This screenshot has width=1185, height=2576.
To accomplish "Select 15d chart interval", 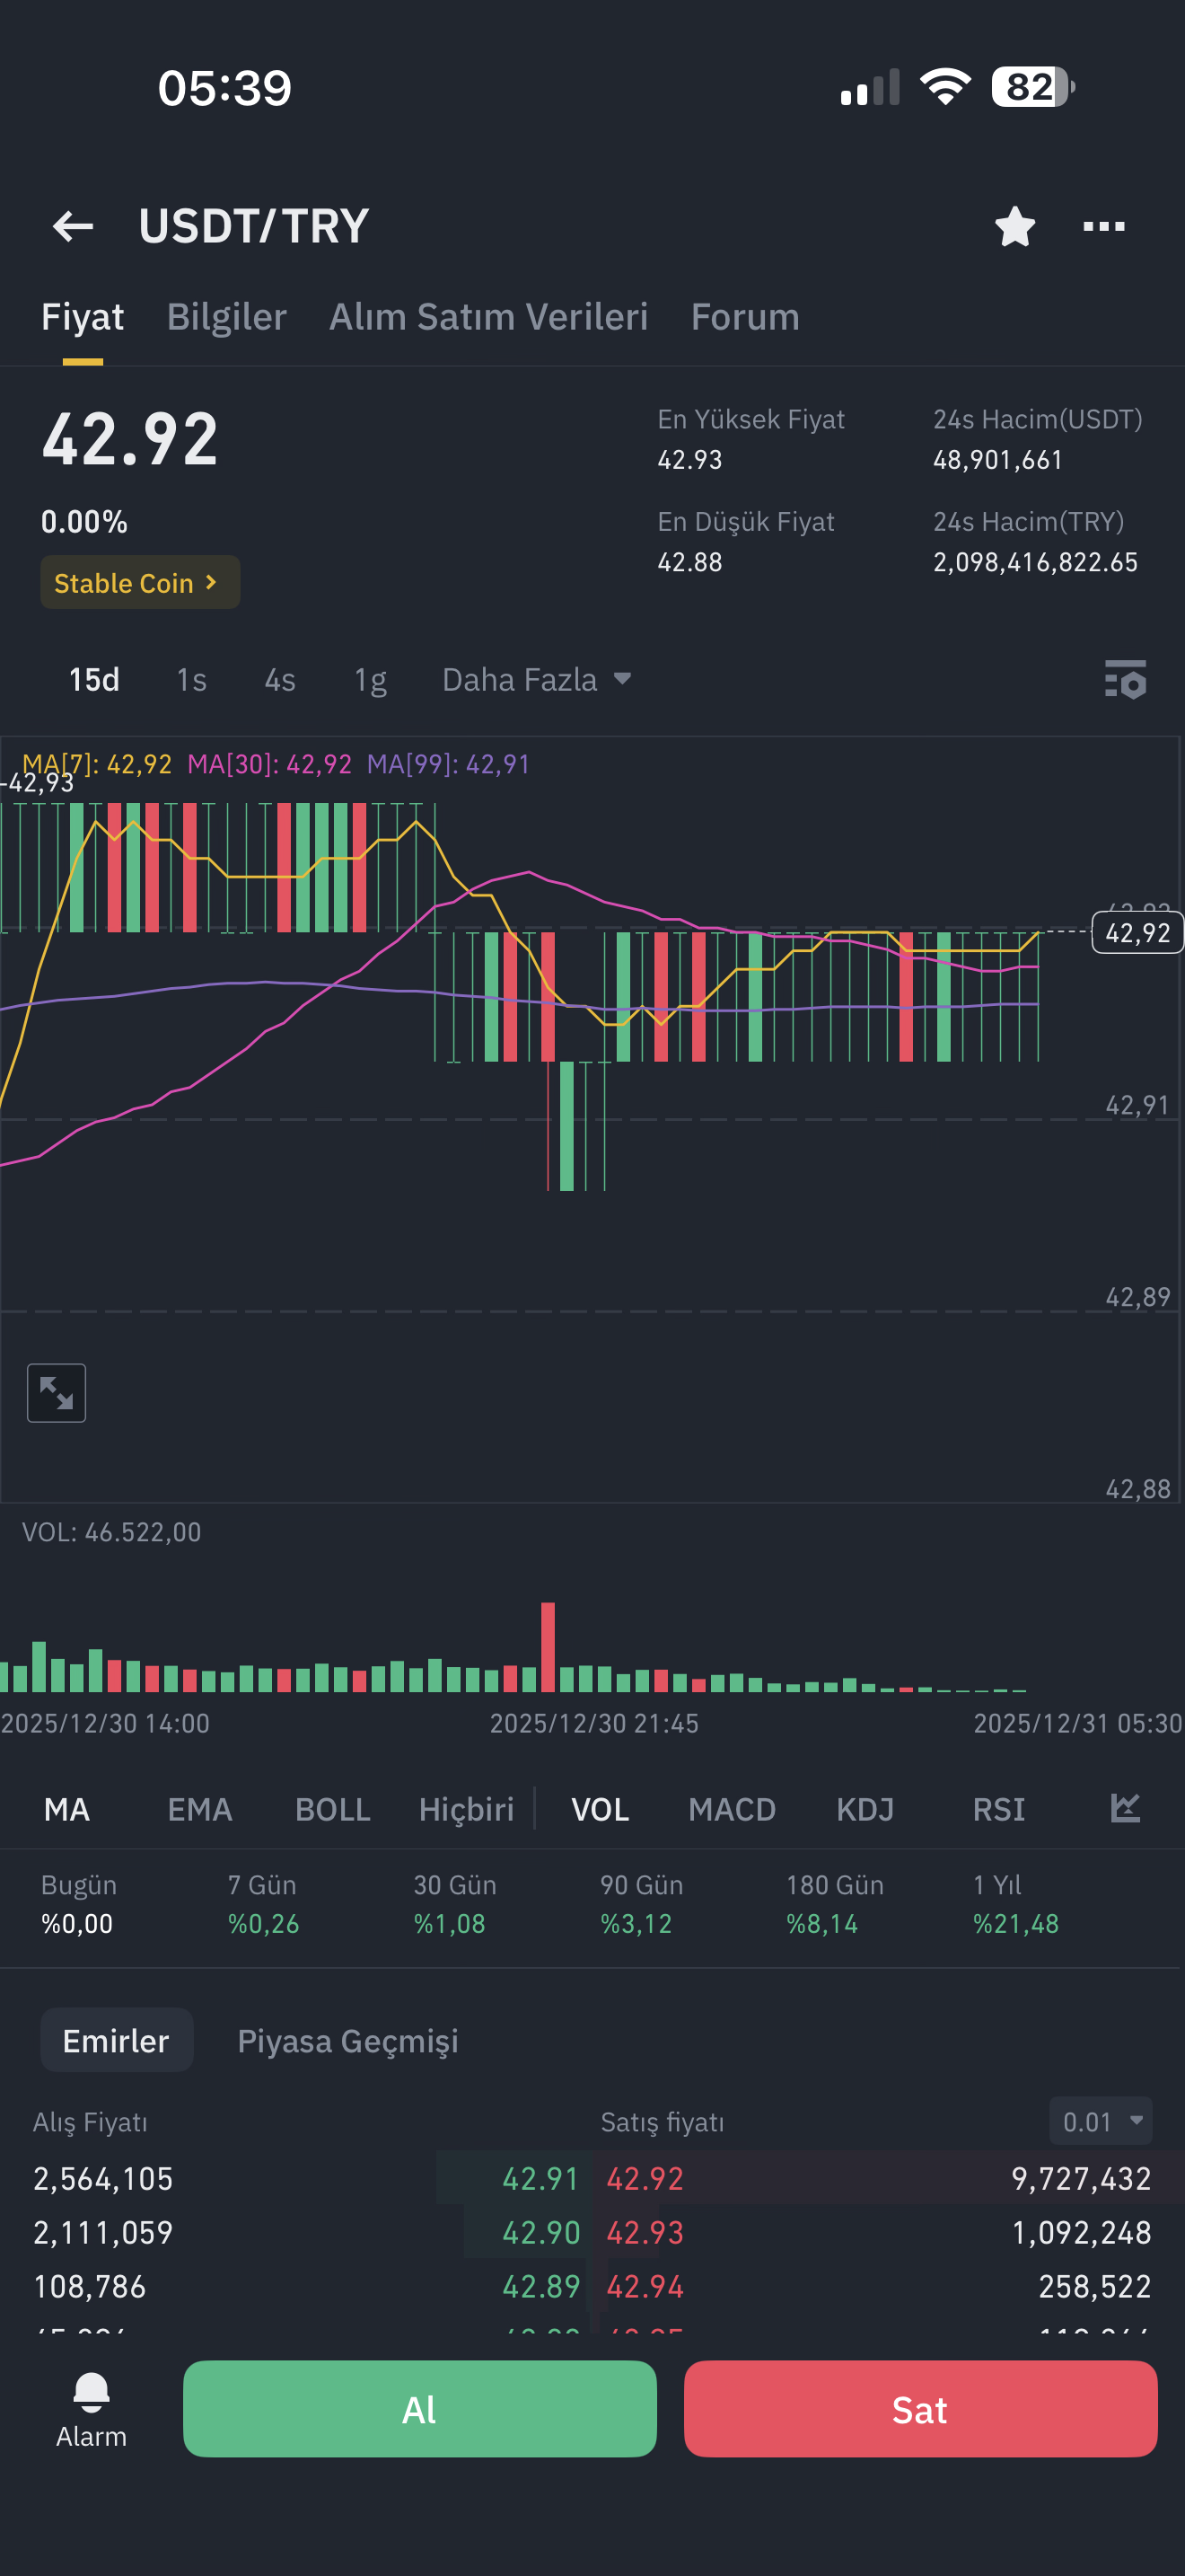I will pos(94,680).
